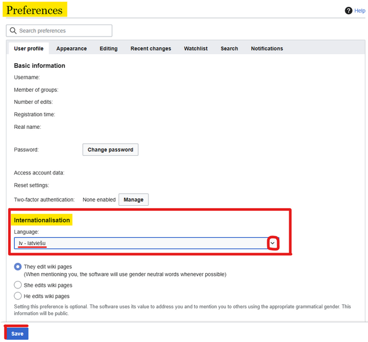Choose the She edits wiki pages radio
The image size is (368, 342).
(x=18, y=284)
